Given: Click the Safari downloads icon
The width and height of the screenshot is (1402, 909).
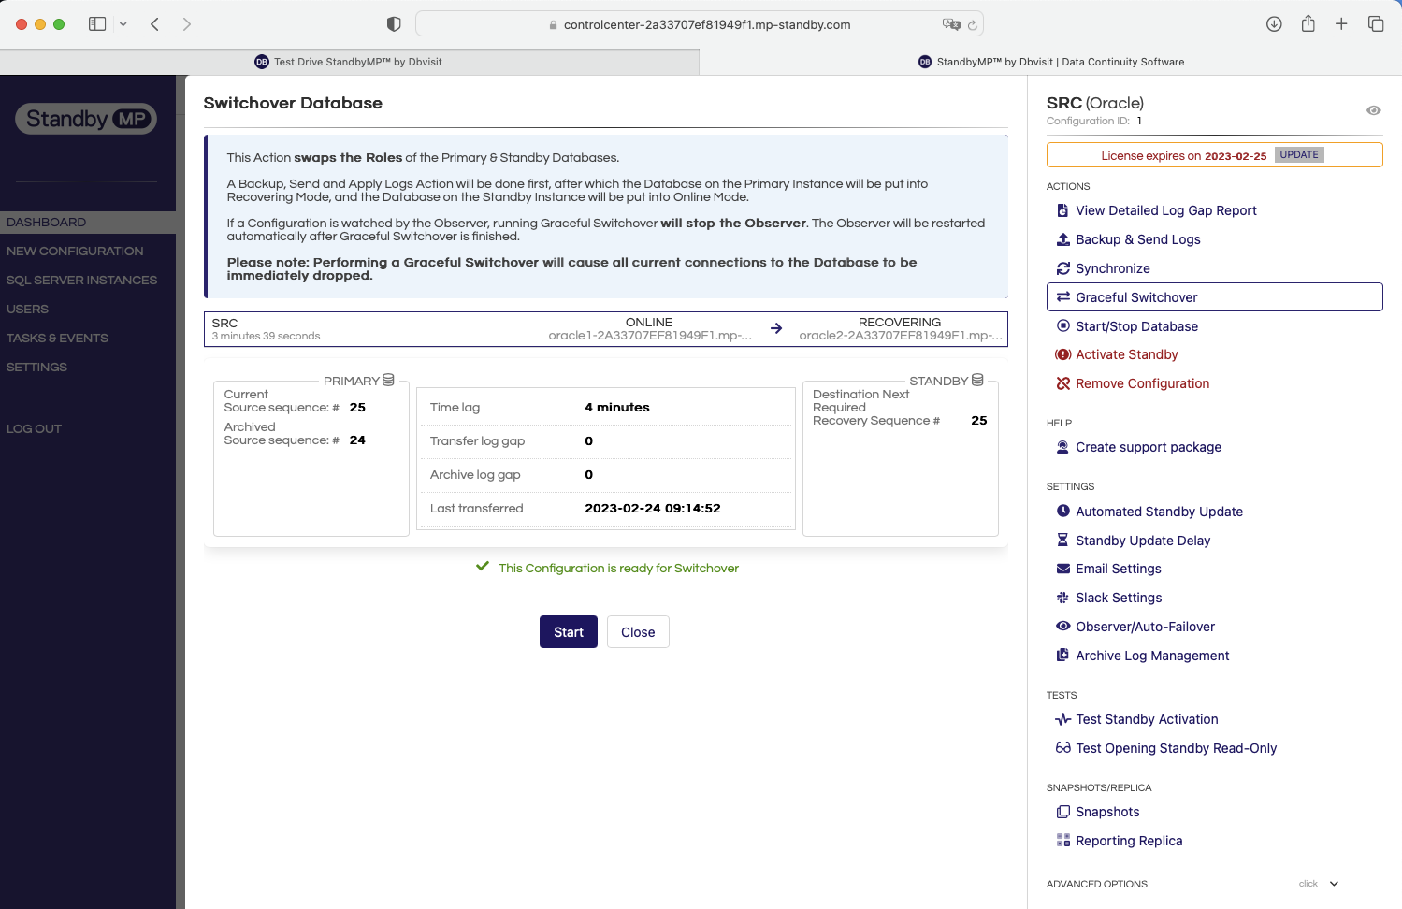Looking at the screenshot, I should tap(1274, 24).
